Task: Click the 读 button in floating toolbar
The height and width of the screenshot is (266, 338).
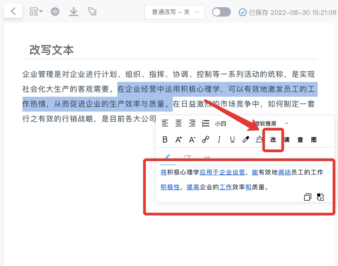Action: point(287,140)
